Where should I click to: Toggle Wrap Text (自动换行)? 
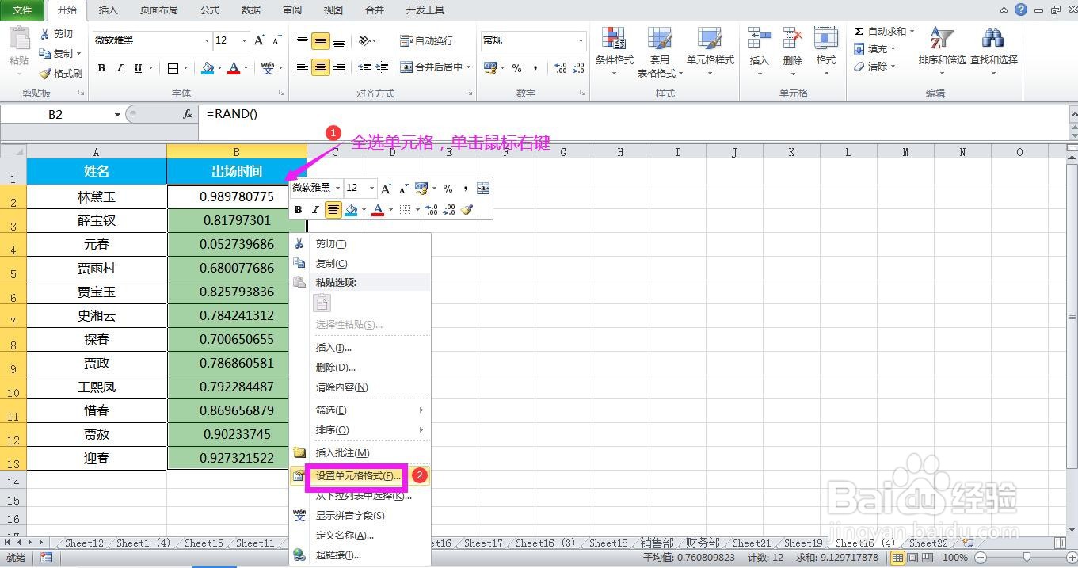click(x=427, y=40)
